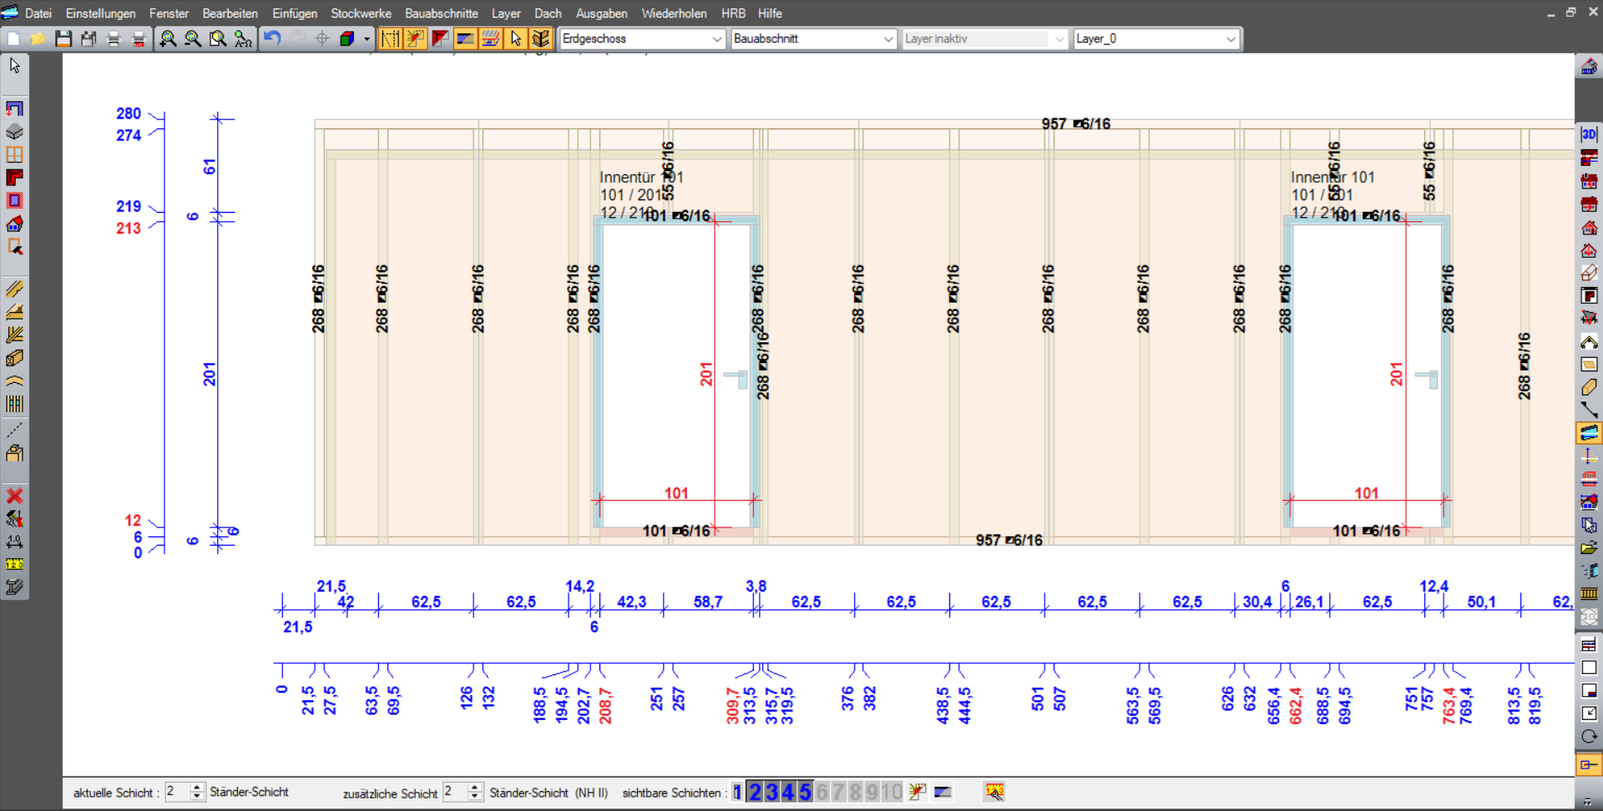
Task: Click the zusätzliche Schicht number field
Action: click(454, 792)
